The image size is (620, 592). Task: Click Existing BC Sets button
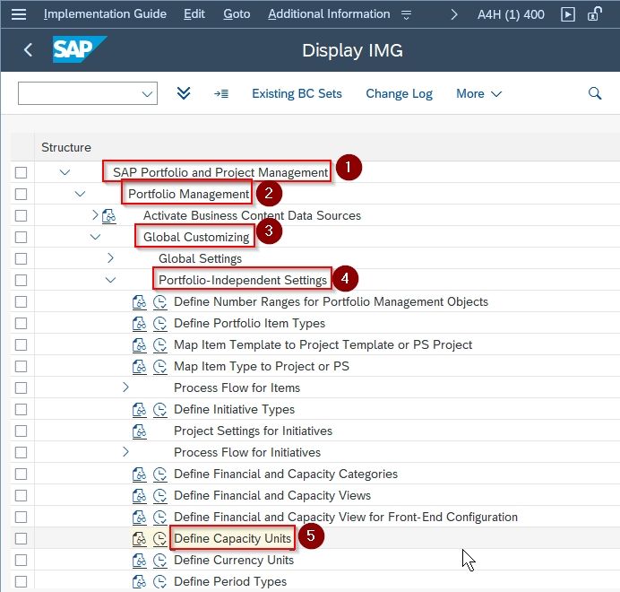click(x=297, y=94)
